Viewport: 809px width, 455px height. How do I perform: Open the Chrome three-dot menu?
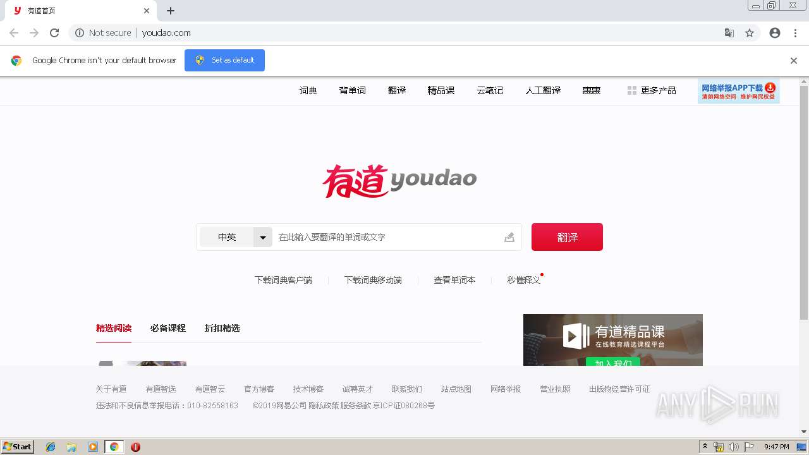[795, 33]
